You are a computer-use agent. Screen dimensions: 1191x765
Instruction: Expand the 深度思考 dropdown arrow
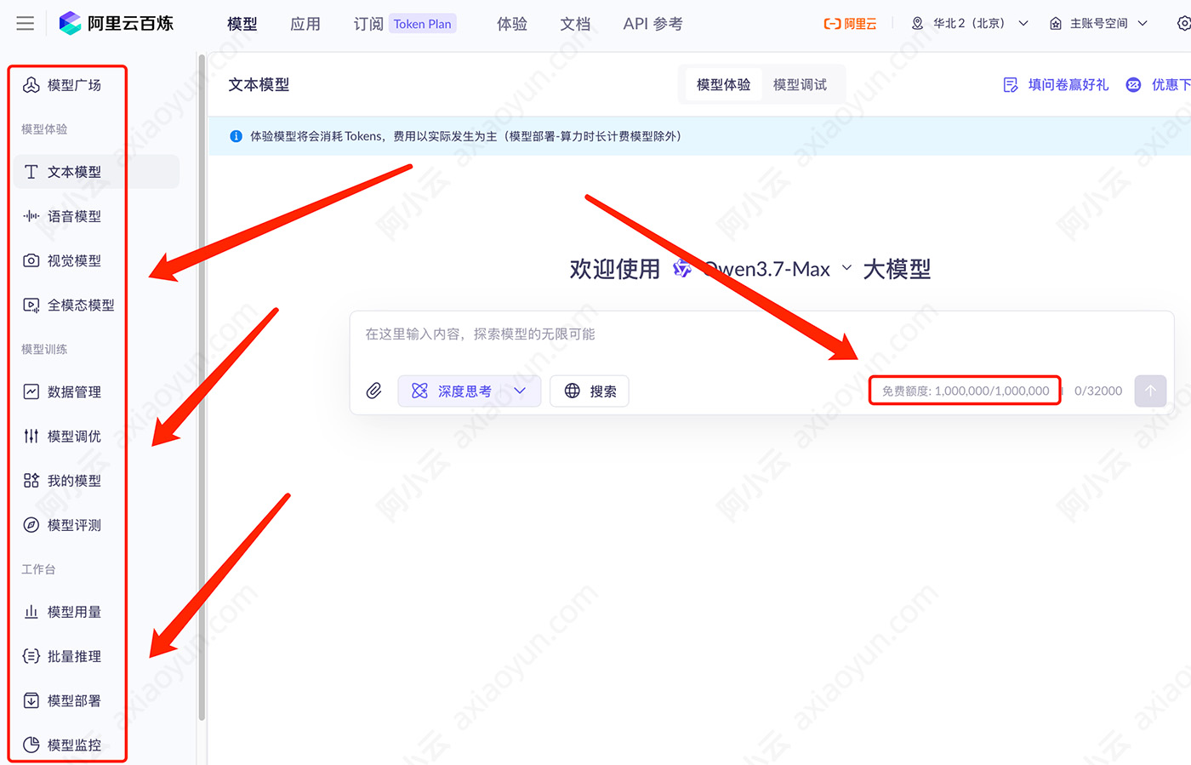click(x=520, y=391)
